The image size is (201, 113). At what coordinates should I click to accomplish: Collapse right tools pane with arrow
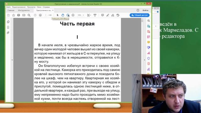click(x=144, y=60)
